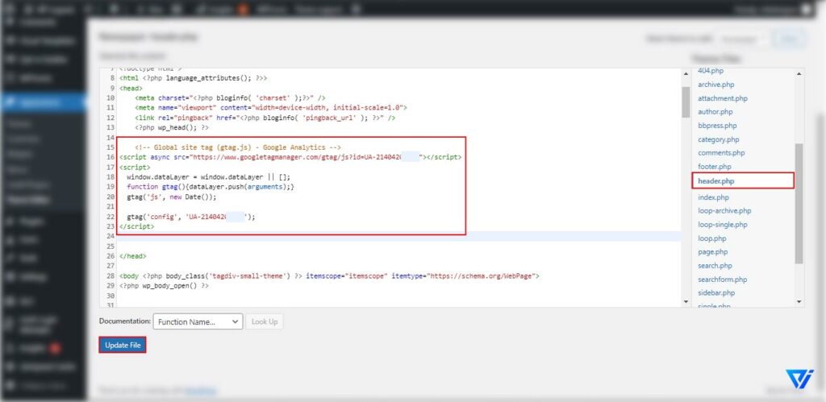Click the body_class body tag line
This screenshot has height=402, width=826.
329,276
